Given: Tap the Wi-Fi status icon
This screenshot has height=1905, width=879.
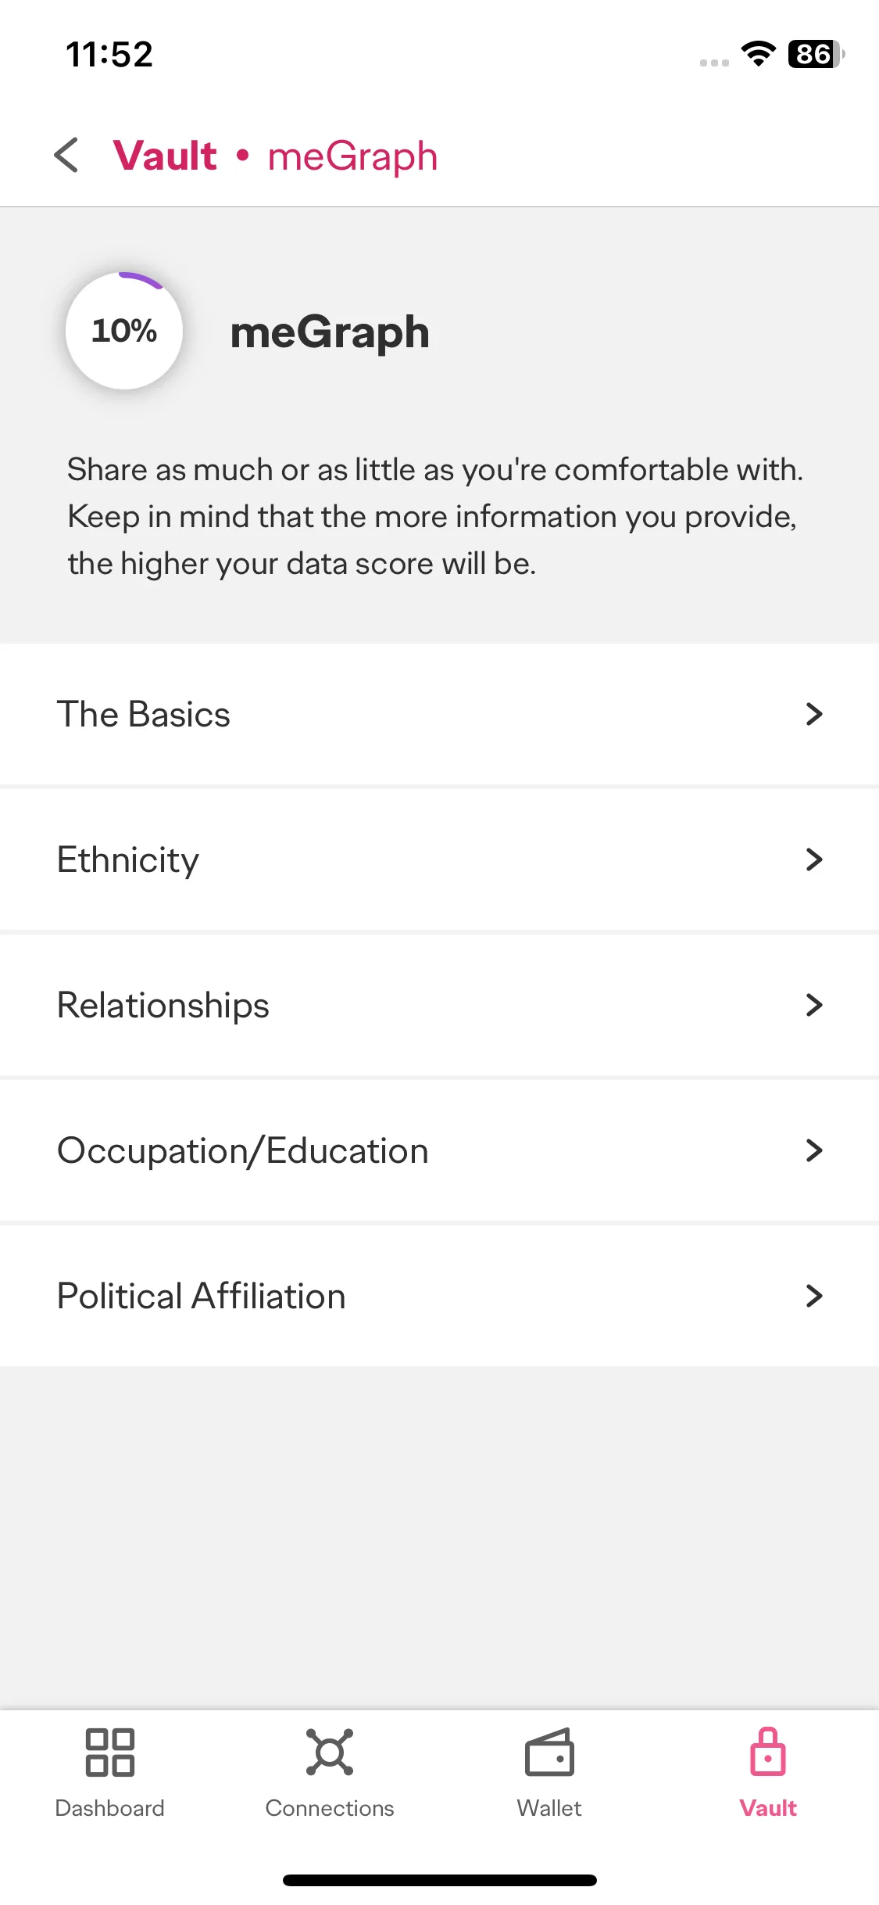Looking at the screenshot, I should point(758,54).
